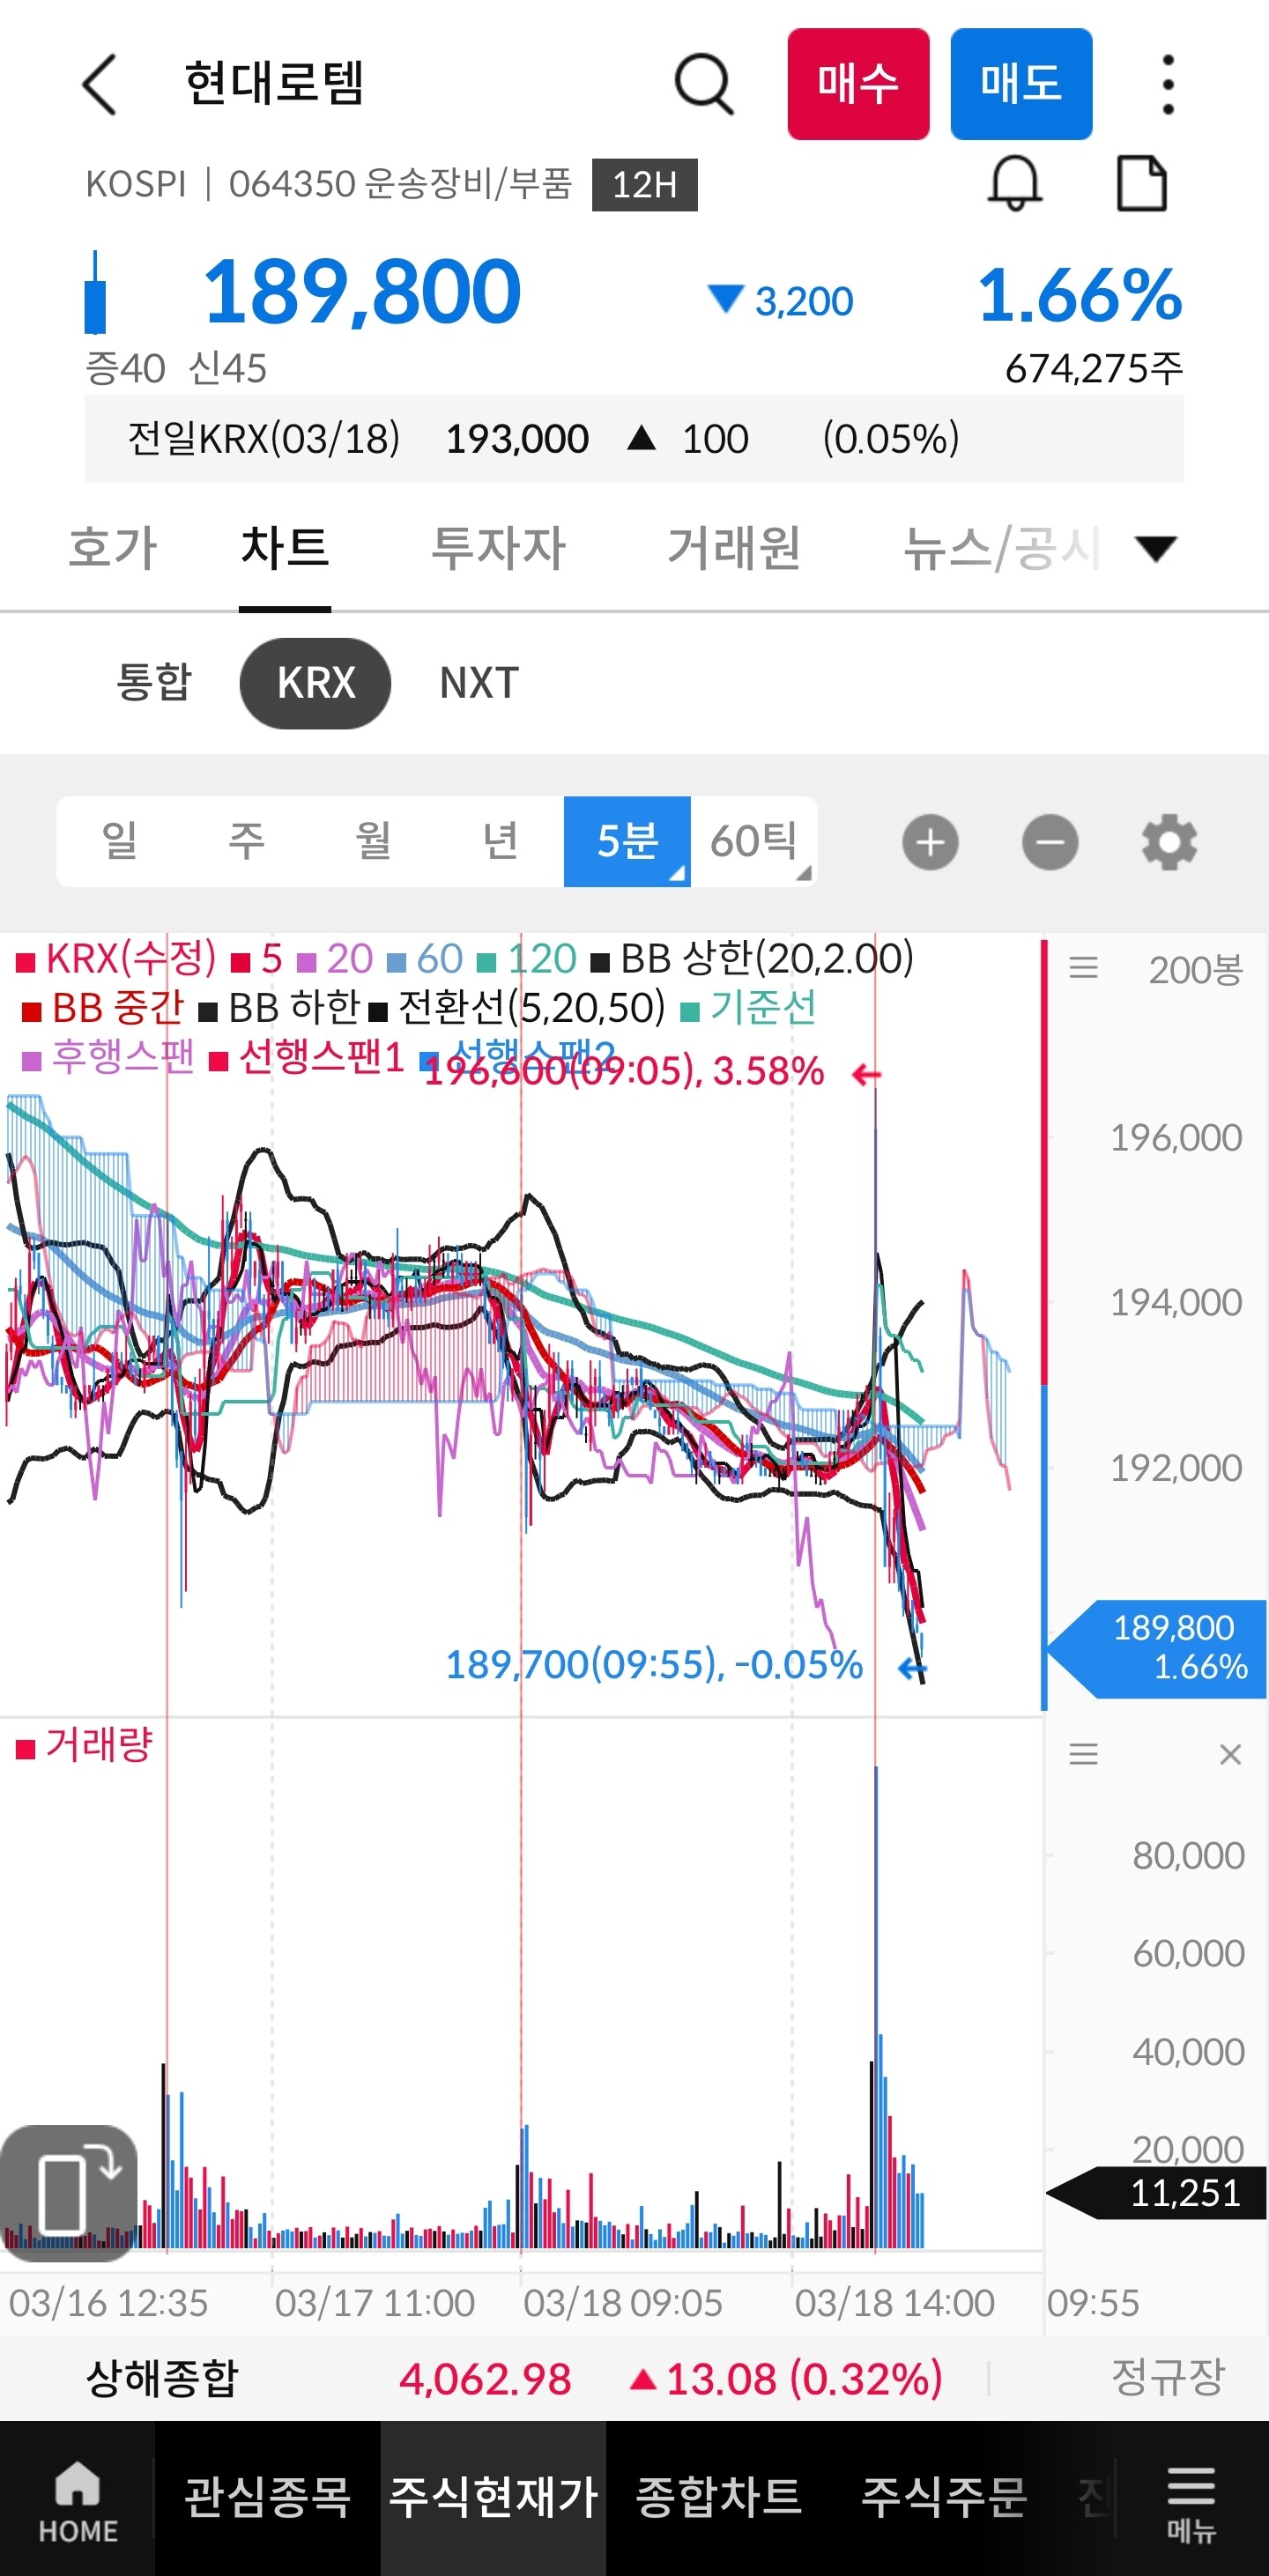This screenshot has height=2576, width=1269.
Task: Tap the red 매수 buy button
Action: (858, 84)
